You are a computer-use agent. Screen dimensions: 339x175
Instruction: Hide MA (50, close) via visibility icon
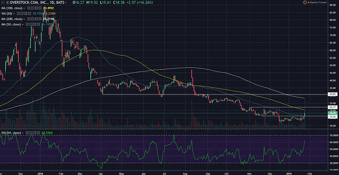[x=27, y=24]
